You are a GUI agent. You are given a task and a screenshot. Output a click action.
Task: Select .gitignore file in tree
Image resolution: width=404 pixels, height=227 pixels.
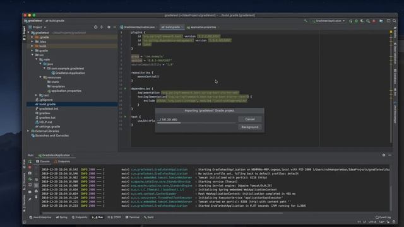click(44, 100)
